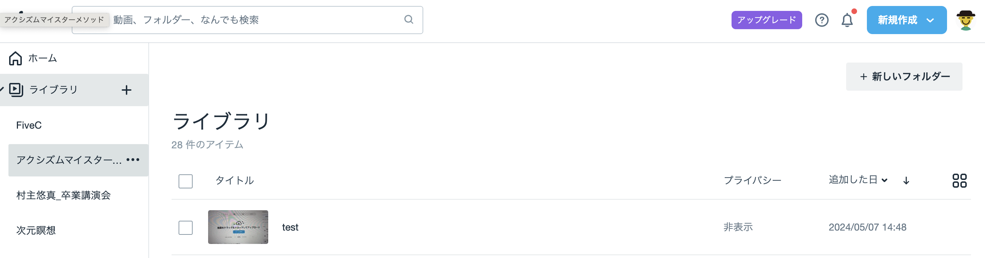Reverse sort order with arrow icon
This screenshot has width=985, height=258.
[x=906, y=180]
